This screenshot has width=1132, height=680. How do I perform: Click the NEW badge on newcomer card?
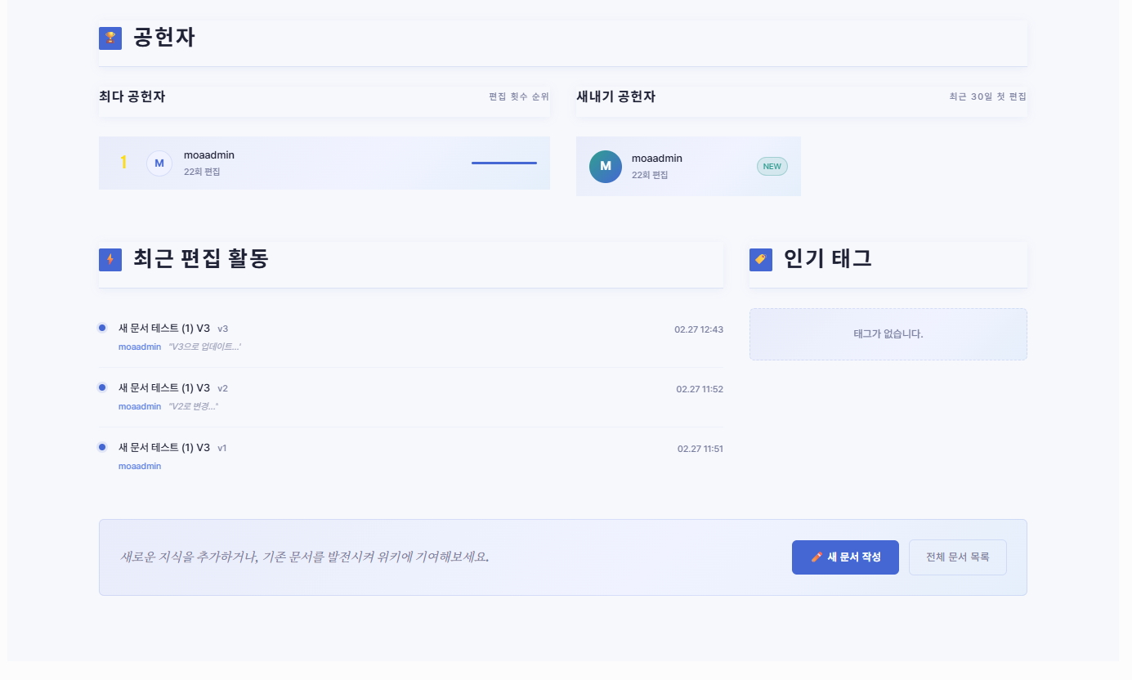point(772,167)
